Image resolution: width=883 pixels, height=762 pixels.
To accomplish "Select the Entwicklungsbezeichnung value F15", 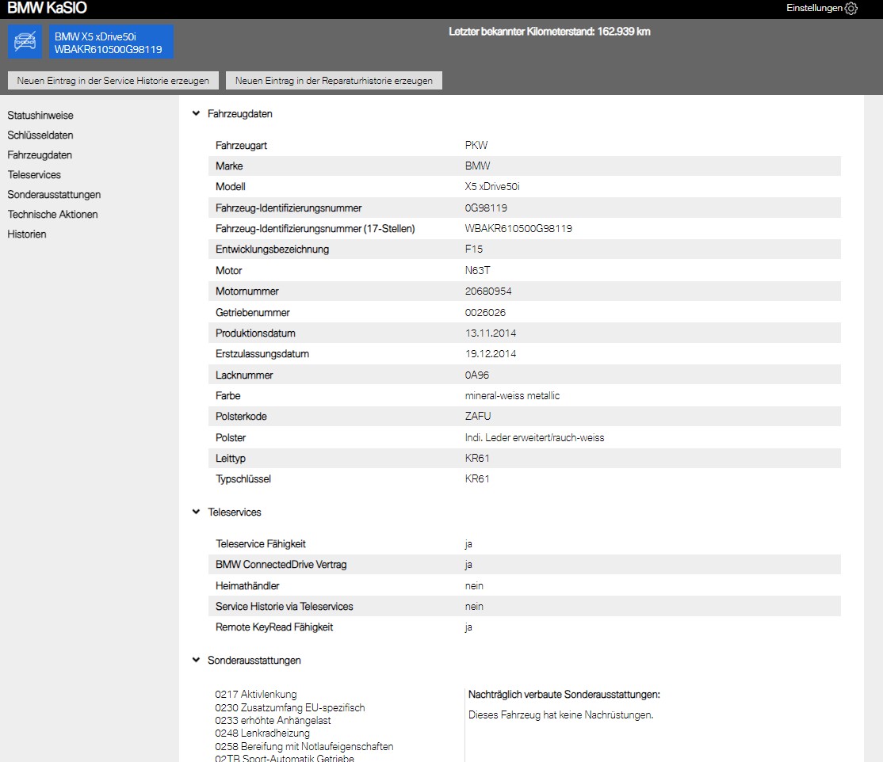I will tap(473, 249).
